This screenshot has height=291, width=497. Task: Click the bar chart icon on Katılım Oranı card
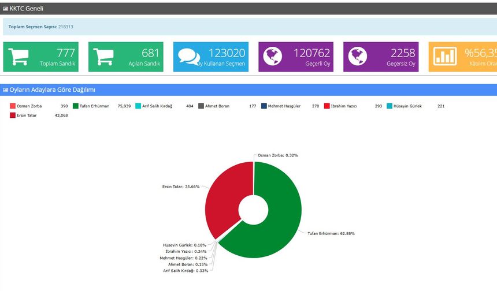[x=445, y=56]
